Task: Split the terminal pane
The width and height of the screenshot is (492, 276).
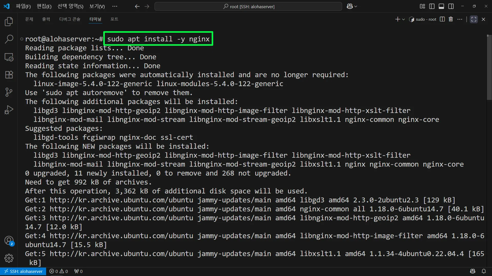Action: [442, 19]
